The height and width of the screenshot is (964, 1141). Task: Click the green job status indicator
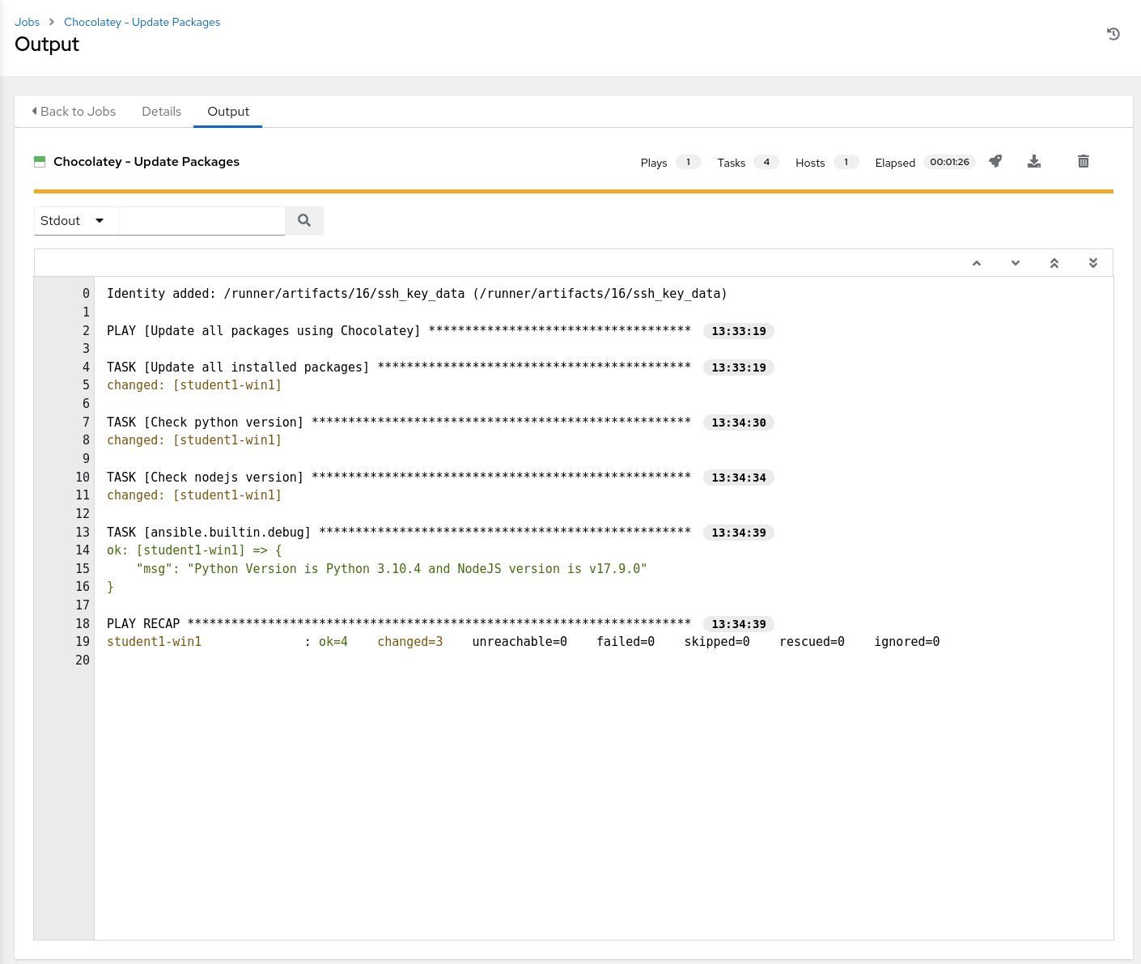pos(40,162)
